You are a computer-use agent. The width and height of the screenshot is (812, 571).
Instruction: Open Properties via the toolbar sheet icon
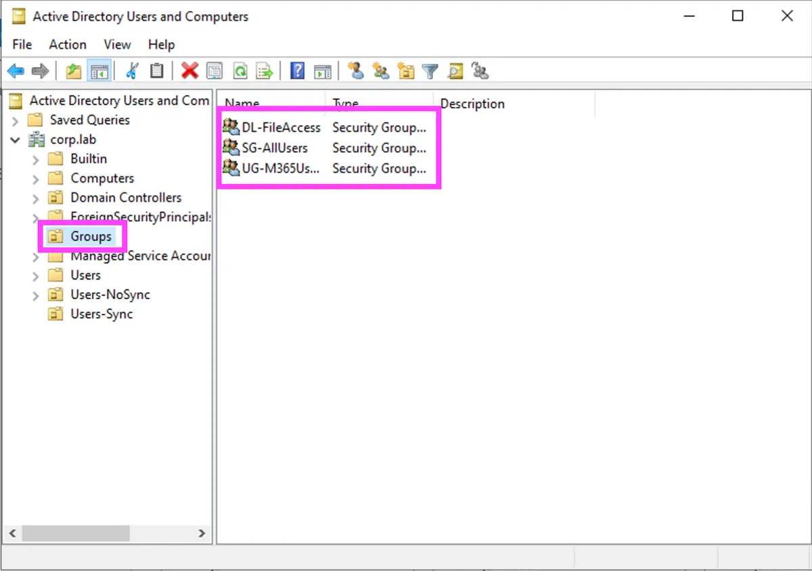215,71
